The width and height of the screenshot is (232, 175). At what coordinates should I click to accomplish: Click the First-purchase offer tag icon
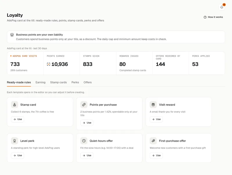(x=153, y=141)
